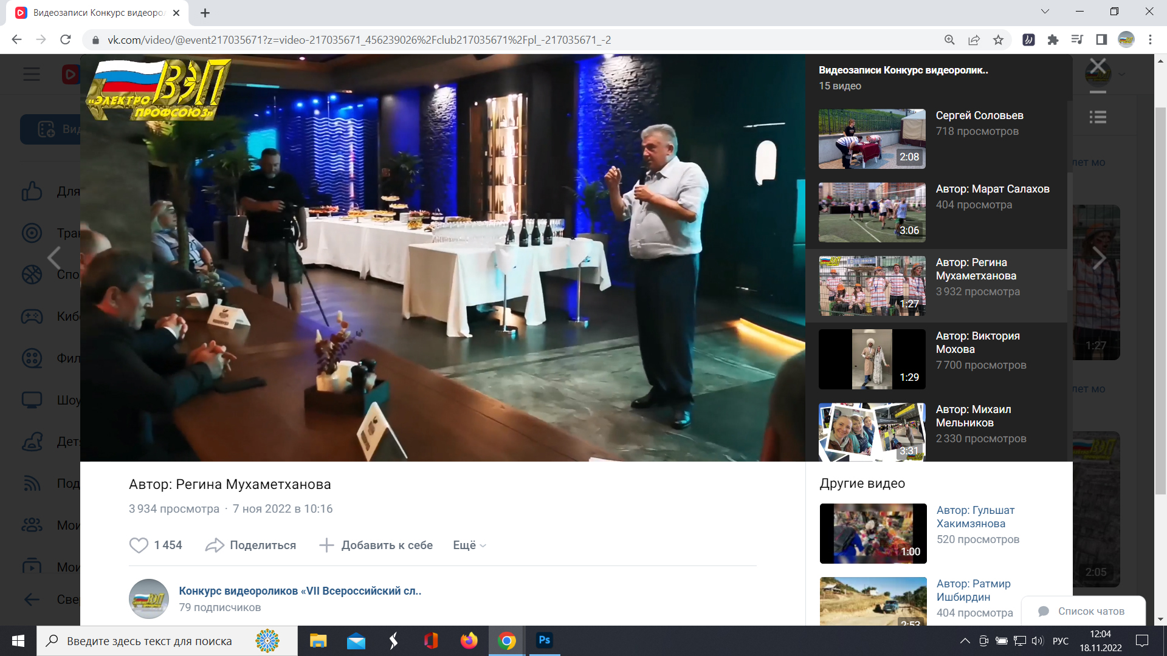Open Автор: Ратмир Ишбирдин video link
This screenshot has height=656, width=1167.
pos(973,590)
